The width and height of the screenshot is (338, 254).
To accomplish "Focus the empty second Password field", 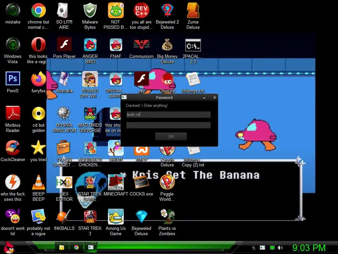I will tap(168, 125).
